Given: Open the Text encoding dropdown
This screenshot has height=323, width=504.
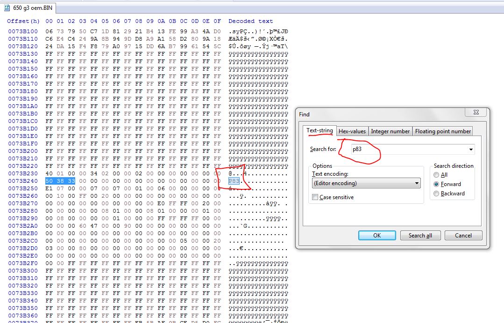Looking at the screenshot, I should [x=366, y=183].
